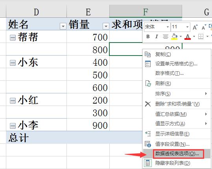
Task: Open the sort submenu arrow beside 排序
Action: point(206,94)
